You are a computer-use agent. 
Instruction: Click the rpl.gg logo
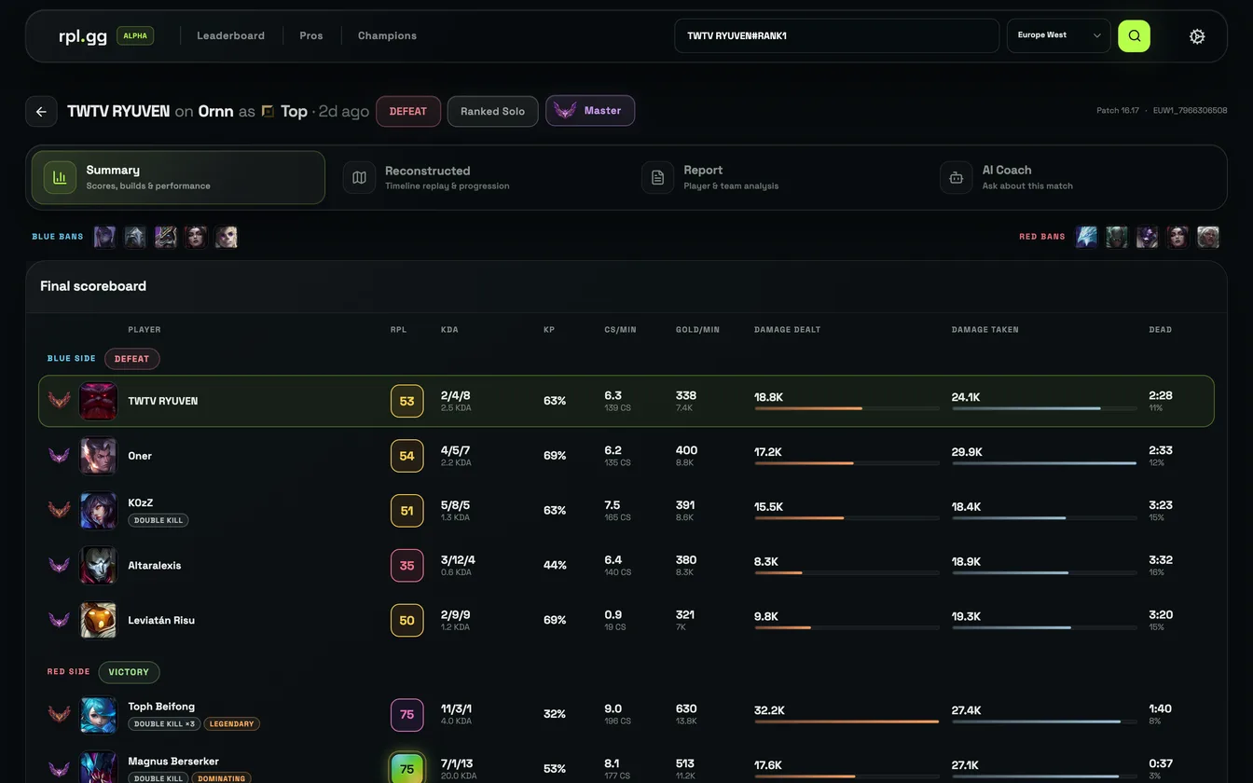pyautogui.click(x=83, y=36)
